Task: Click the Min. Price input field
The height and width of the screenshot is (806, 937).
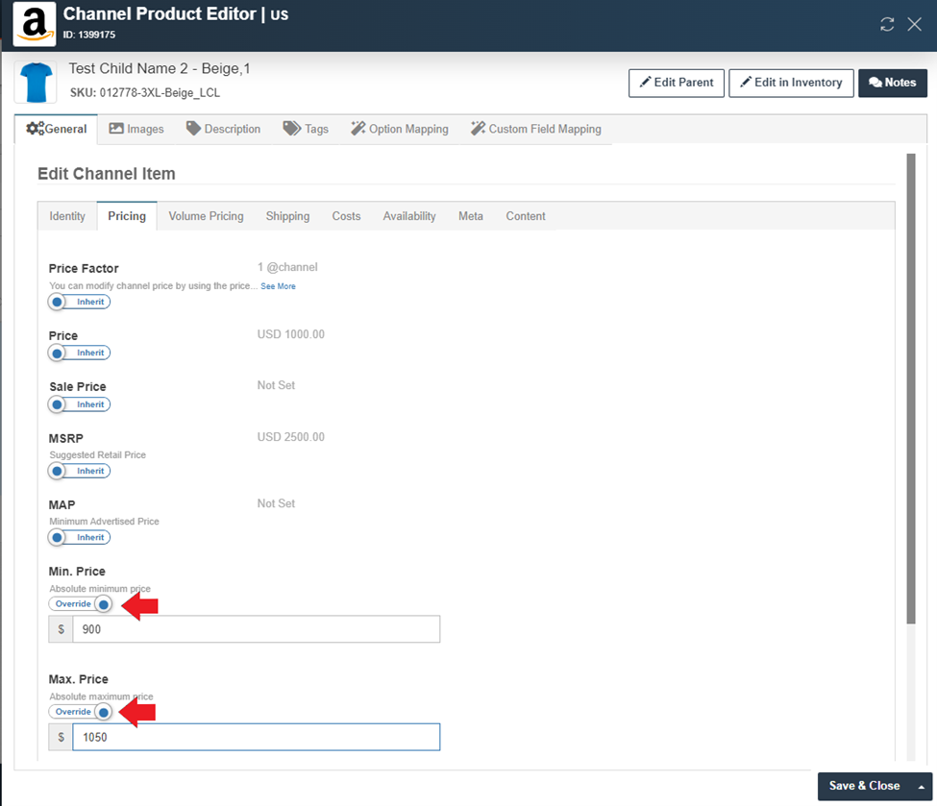Action: pyautogui.click(x=256, y=629)
